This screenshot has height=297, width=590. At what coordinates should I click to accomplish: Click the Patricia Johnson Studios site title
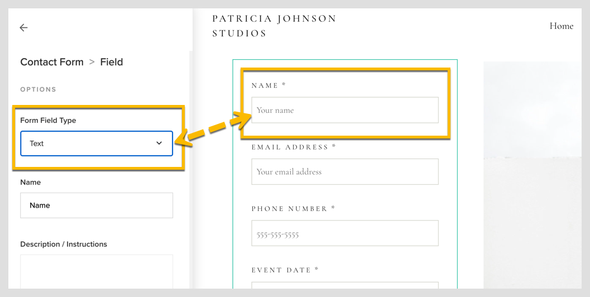274,26
